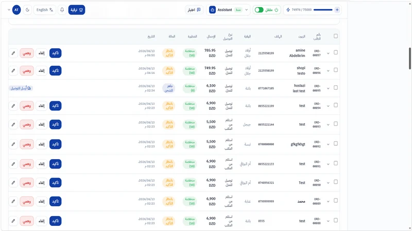The width and height of the screenshot is (412, 231).
Task: Check the ORD-00089 row checkbox
Action: click(336, 200)
